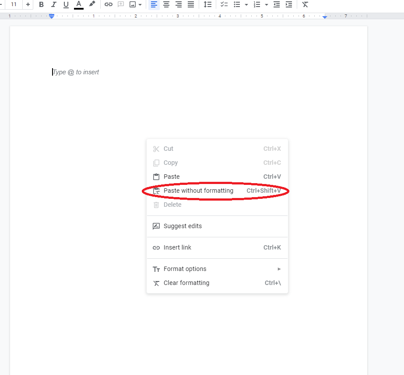404x375 pixels.
Task: Select Suggest edits in context menu
Action: tap(217, 226)
